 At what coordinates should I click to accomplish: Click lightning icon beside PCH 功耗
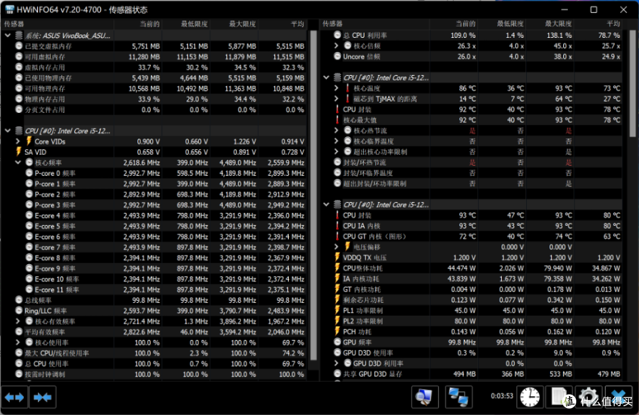pos(337,332)
